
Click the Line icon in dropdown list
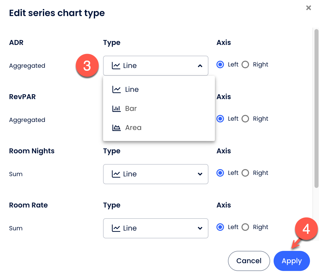116,90
